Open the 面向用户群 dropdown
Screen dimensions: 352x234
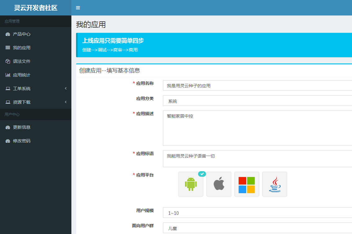(x=257, y=228)
